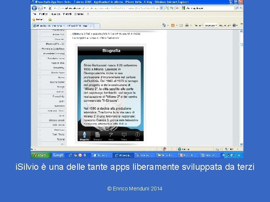This screenshot has height=202, width=270.
Task: Go back with the browser Back arrow
Action: pyautogui.click(x=34, y=8)
